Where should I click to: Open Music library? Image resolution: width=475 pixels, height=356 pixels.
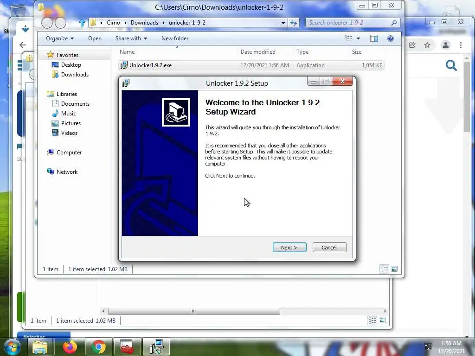pos(69,113)
